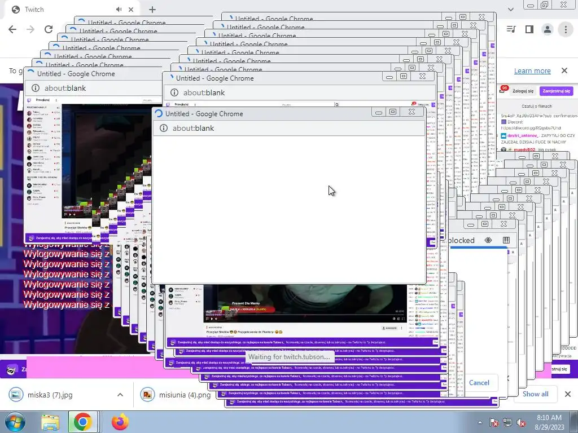Click the three-bar icon in the blocked popup window
The image size is (578, 433).
506,240
